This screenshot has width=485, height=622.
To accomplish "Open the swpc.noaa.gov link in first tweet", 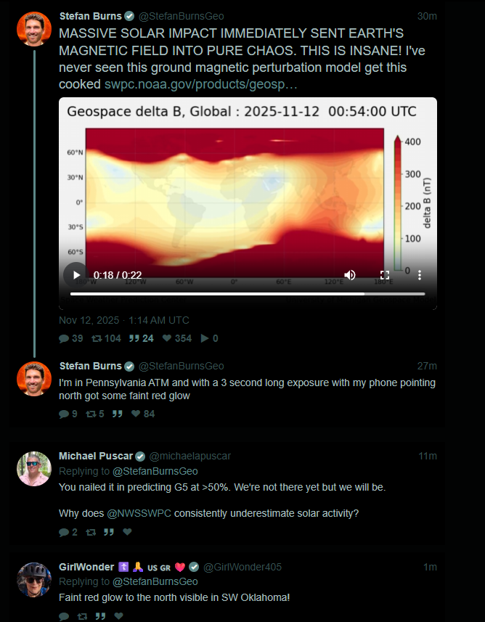I will point(201,84).
